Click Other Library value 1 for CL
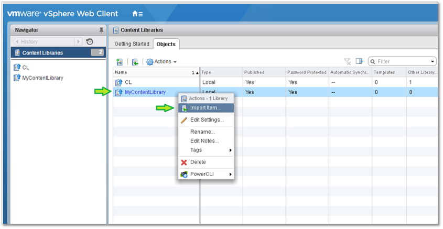443x229 pixels. pos(410,82)
